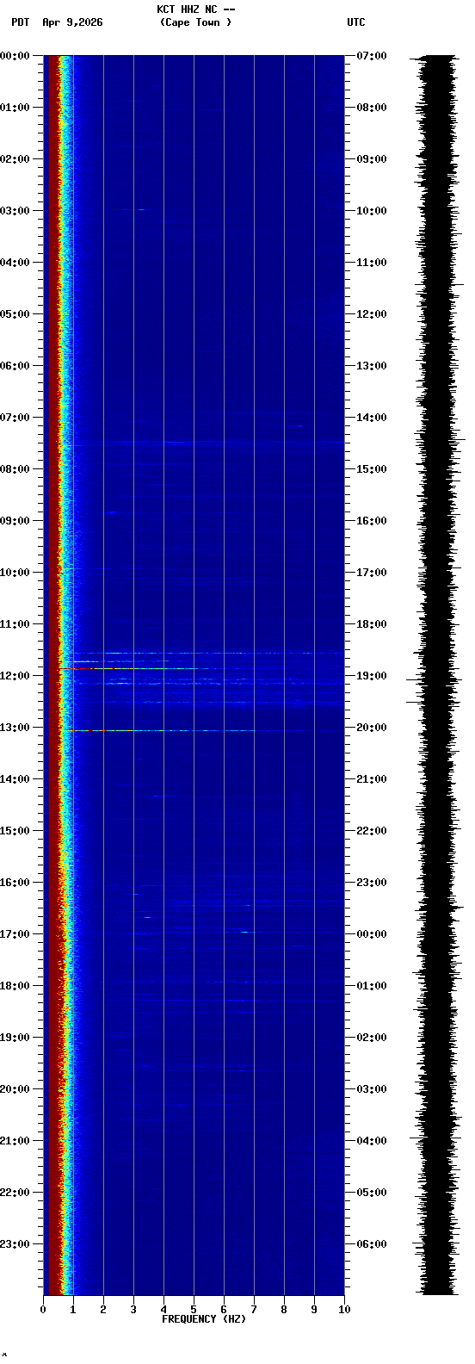475x1364 pixels.
Task: Click the '00:00' UTC time label
Action: click(372, 934)
